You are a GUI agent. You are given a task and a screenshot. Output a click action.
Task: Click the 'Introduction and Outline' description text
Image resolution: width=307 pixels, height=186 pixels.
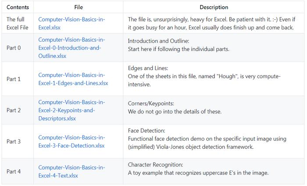coord(159,41)
